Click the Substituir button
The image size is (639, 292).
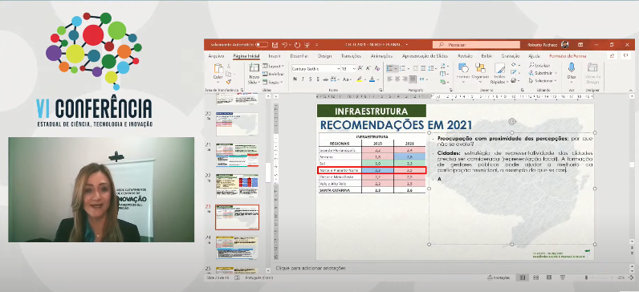tap(543, 73)
